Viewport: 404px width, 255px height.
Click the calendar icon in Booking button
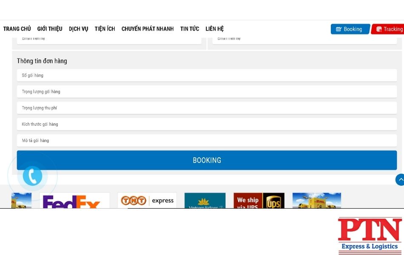point(339,29)
